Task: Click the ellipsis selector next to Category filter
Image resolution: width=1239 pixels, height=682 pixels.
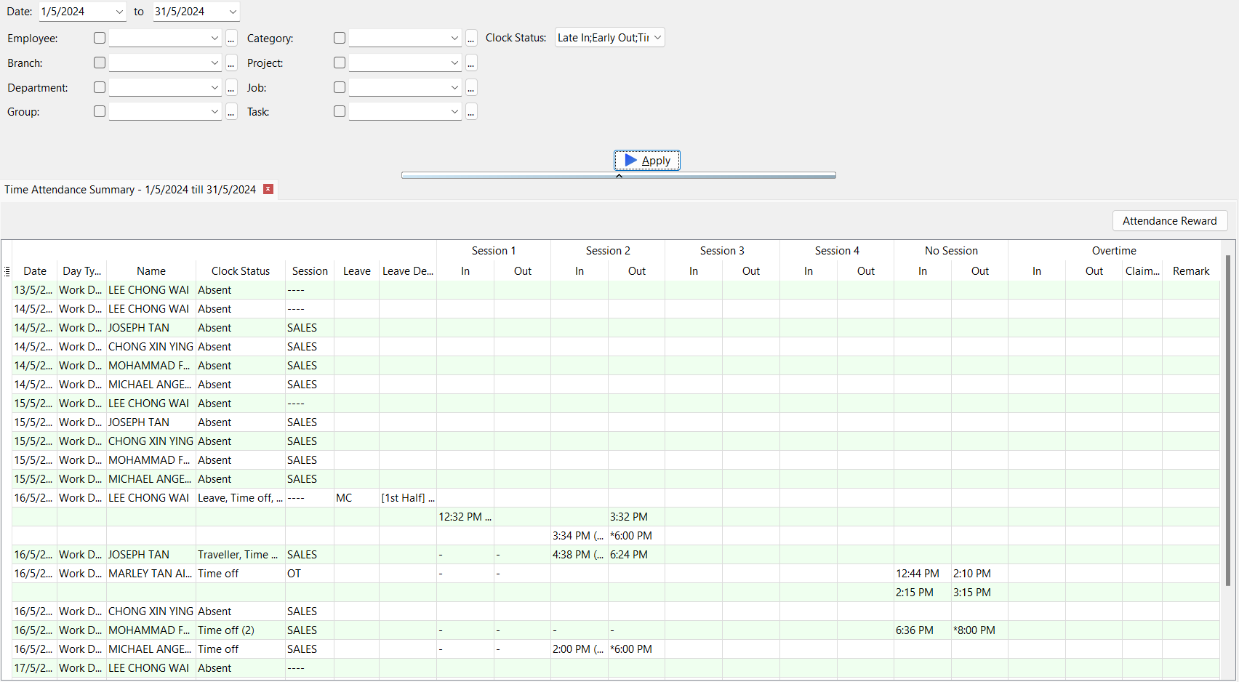Action: tap(471, 38)
